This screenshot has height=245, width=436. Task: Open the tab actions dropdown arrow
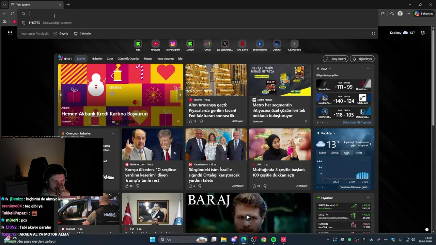coord(4,5)
